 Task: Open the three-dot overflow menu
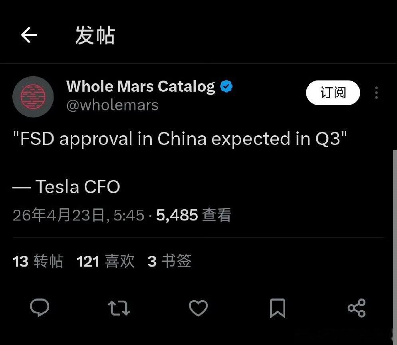tap(376, 93)
